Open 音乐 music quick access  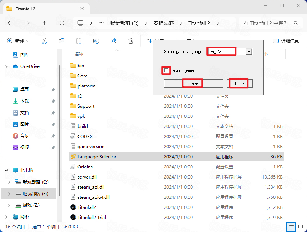coord(21,136)
